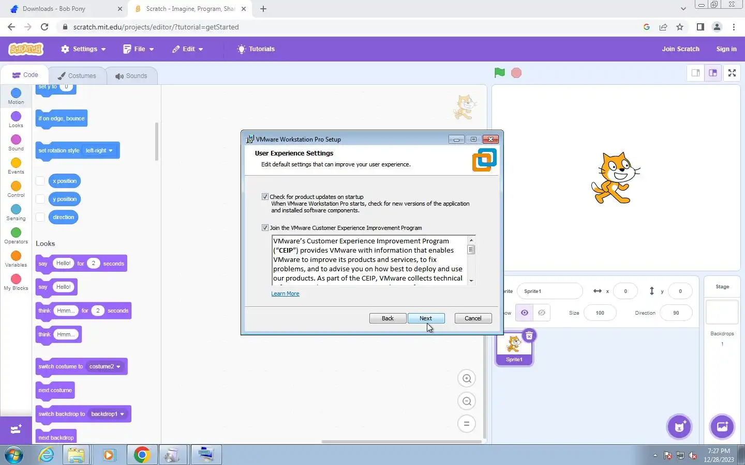Image resolution: width=745 pixels, height=465 pixels.
Task: Toggle Join VMware Customer Experience Improvement Program
Action: point(265,228)
